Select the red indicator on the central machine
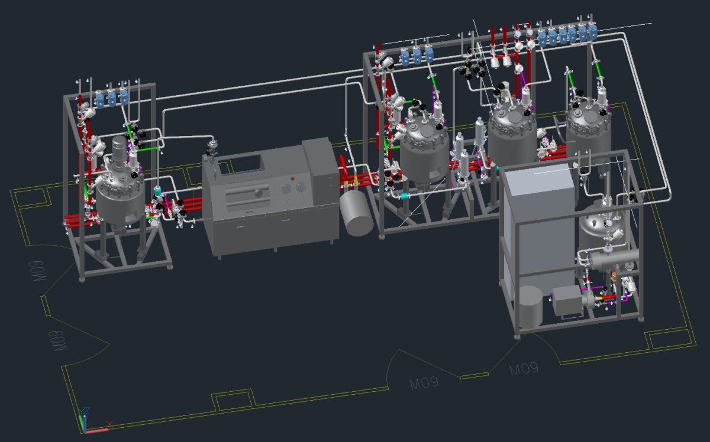 click(x=292, y=178)
